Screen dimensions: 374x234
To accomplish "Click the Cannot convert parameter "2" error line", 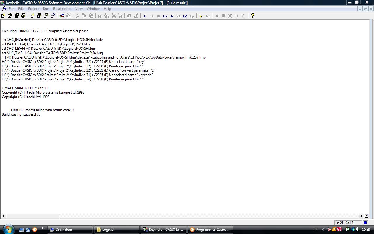I will click(x=78, y=70).
